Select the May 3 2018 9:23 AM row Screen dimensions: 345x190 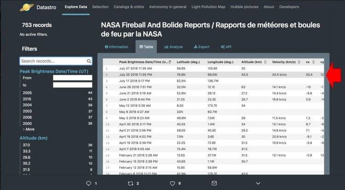[x=213, y=118]
